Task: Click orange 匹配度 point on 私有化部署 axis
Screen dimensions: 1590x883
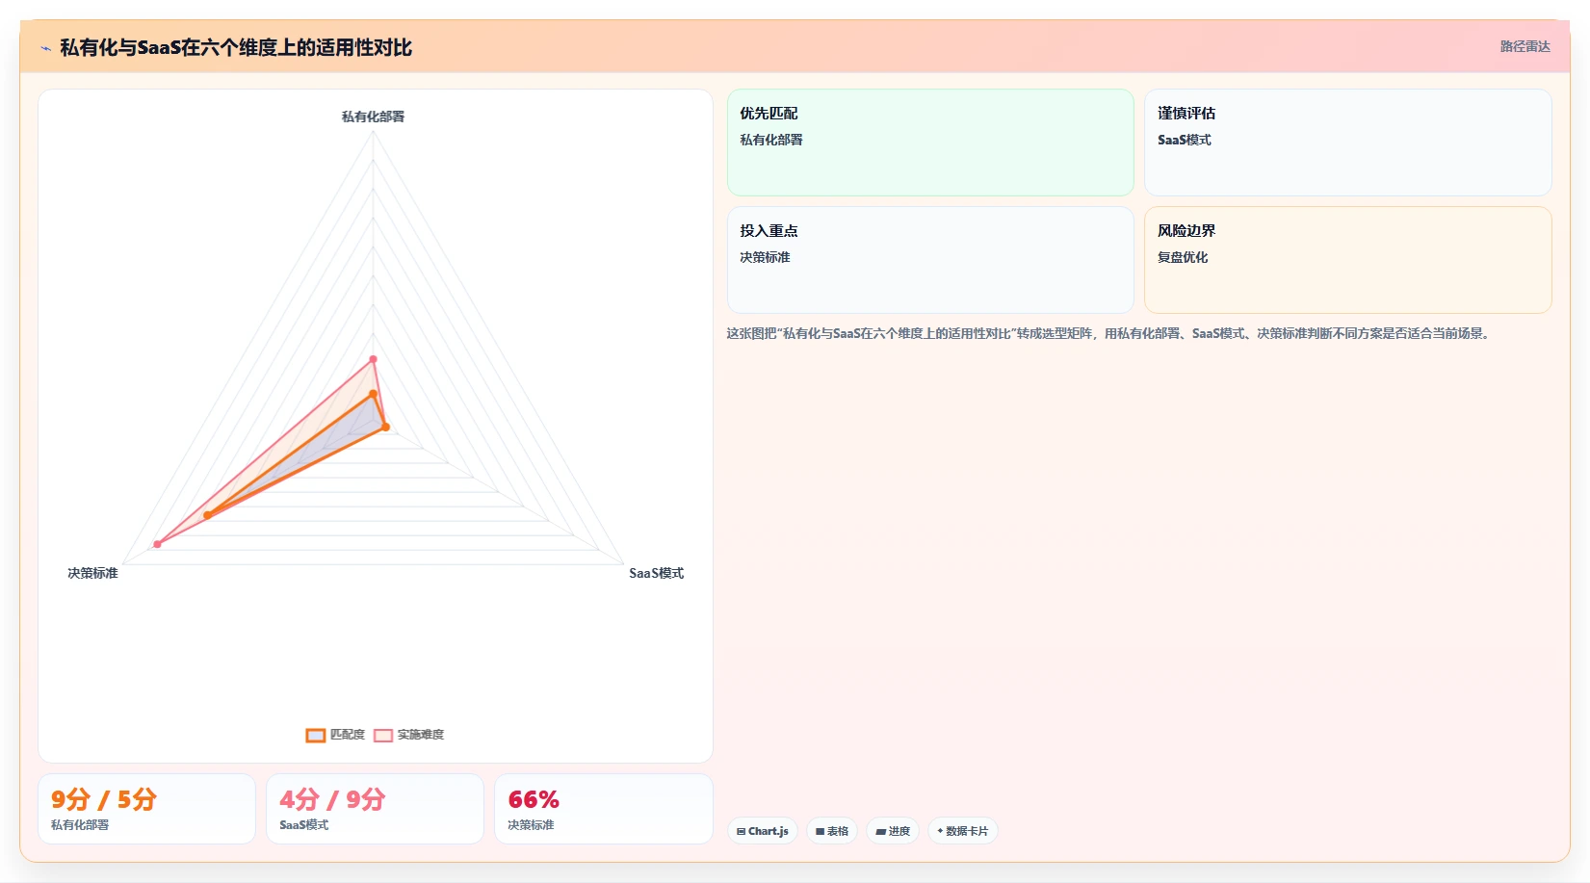Action: (x=374, y=393)
